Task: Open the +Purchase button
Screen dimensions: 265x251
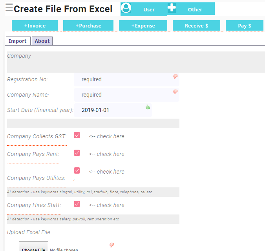Action: pos(88,26)
